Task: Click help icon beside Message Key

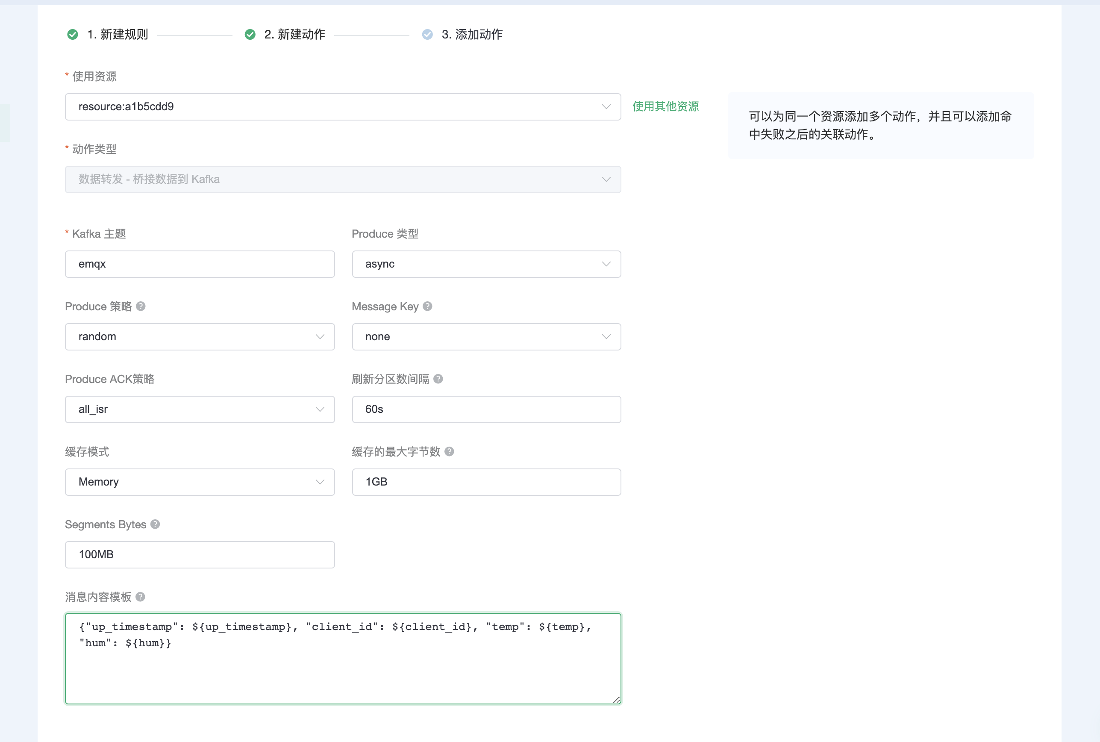Action: (x=427, y=306)
